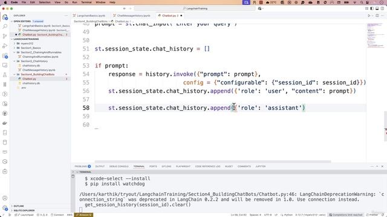Viewport: 387px width, 217px height.
Task: Maximize the panel with the up chevron
Action: point(377,166)
